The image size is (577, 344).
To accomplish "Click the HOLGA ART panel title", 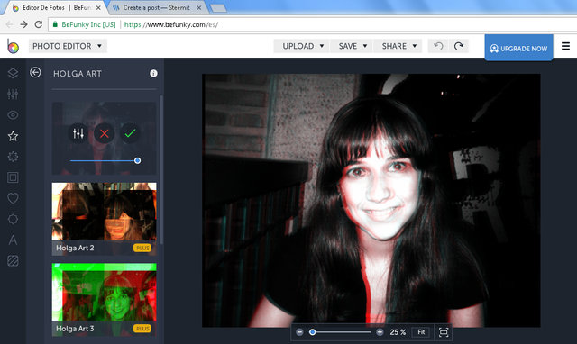I will pyautogui.click(x=78, y=74).
